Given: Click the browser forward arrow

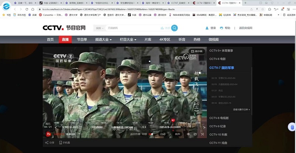Looking at the screenshot, I should click(x=21, y=9).
